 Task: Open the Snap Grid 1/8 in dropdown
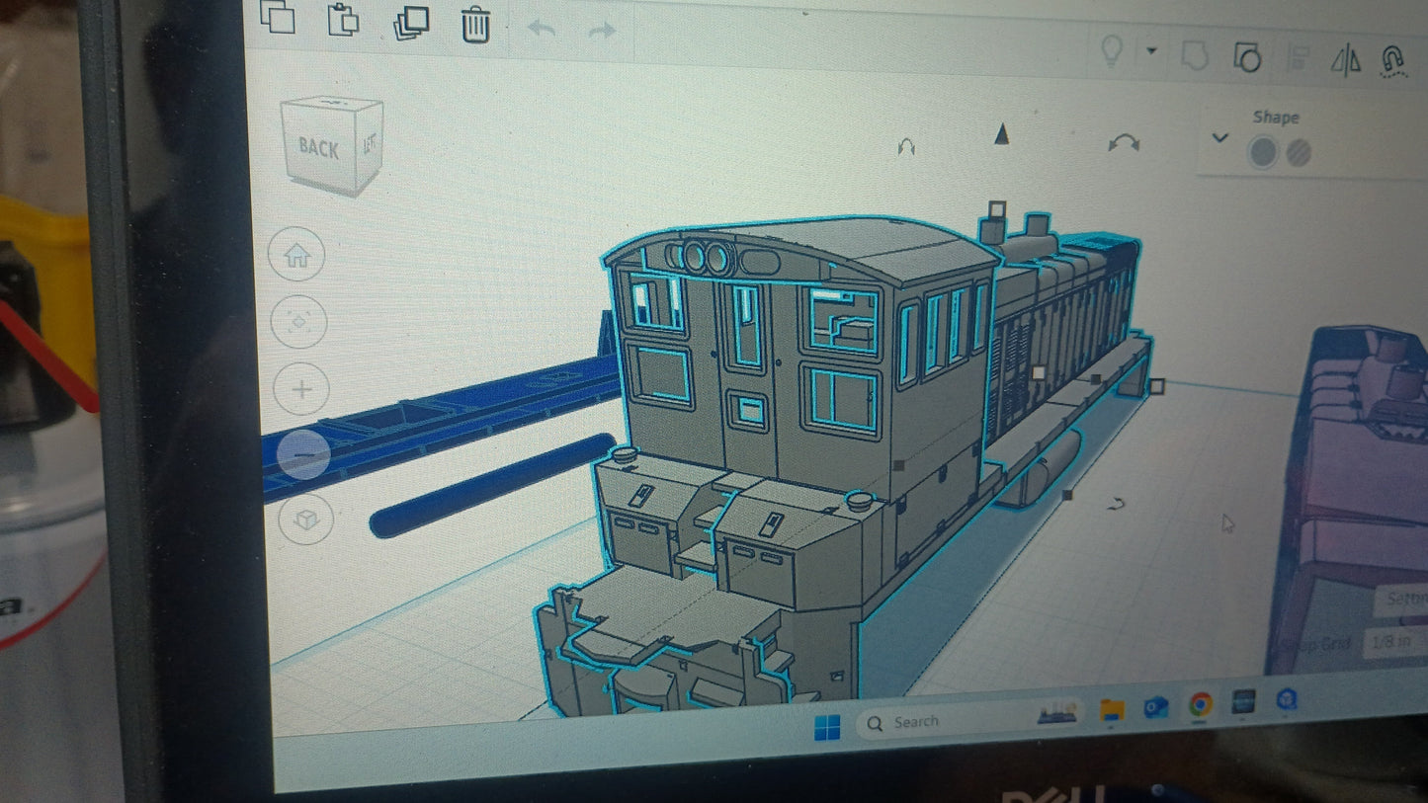point(1393,643)
